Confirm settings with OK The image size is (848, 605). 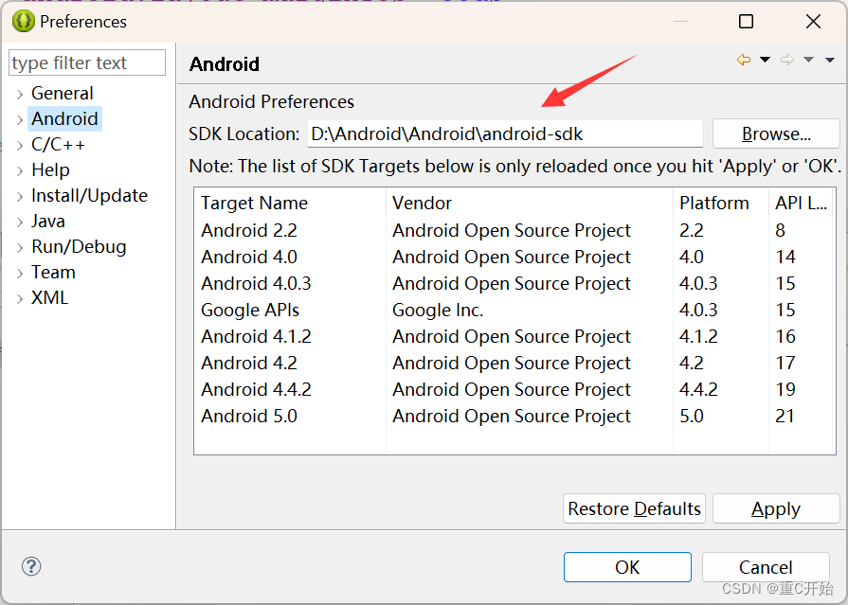click(x=627, y=567)
